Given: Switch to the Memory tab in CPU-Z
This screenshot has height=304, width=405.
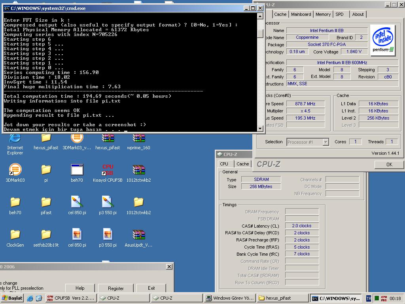Looking at the screenshot, I should pyautogui.click(x=323, y=15).
